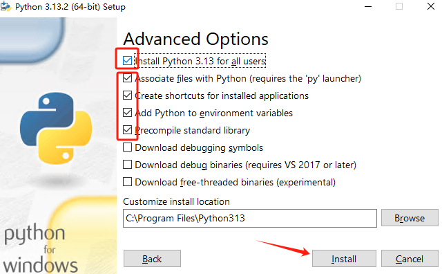Cancel the Python setup
This screenshot has width=442, height=274.
tap(410, 259)
